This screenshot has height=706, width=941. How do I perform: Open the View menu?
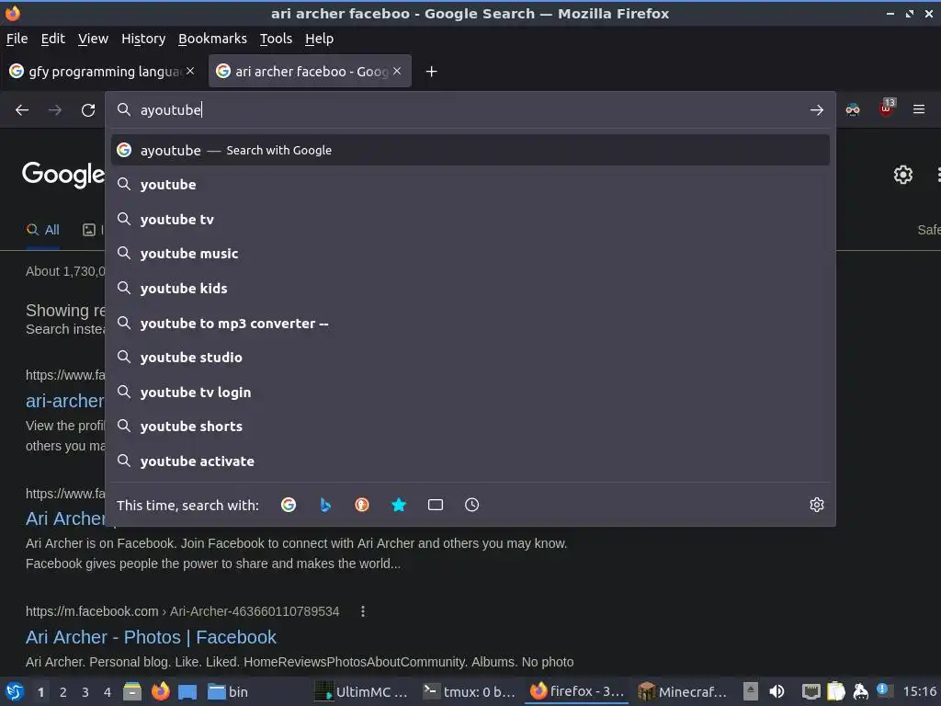click(x=93, y=39)
